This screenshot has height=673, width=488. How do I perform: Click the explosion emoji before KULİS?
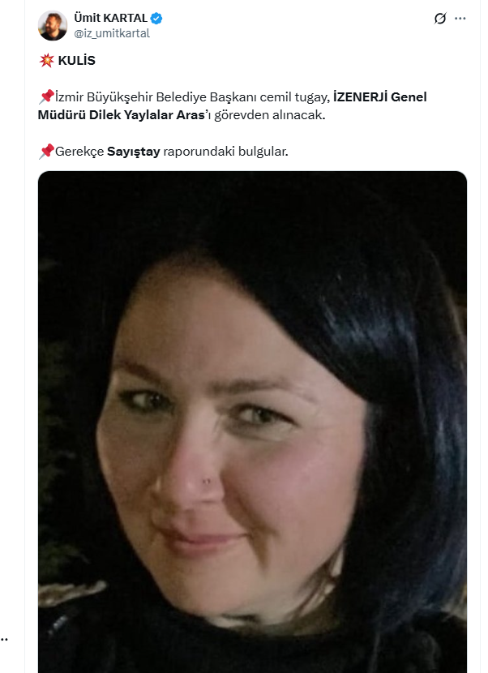click(x=46, y=61)
